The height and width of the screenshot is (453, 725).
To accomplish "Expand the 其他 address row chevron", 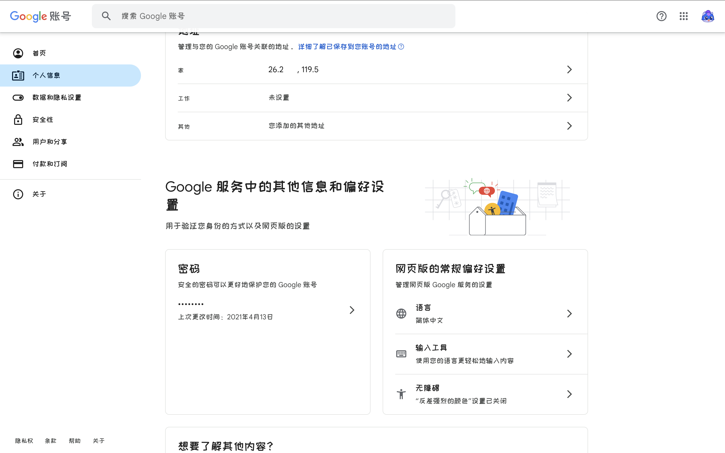I will 569,126.
